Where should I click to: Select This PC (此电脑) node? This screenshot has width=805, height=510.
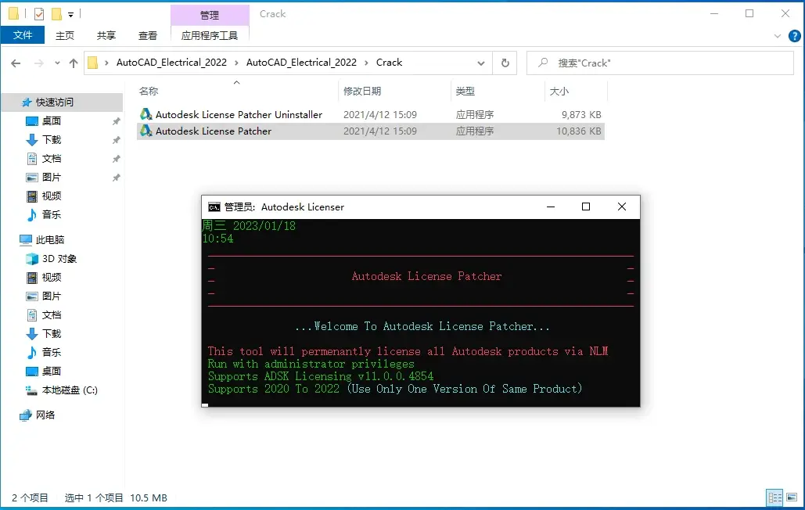(50, 239)
